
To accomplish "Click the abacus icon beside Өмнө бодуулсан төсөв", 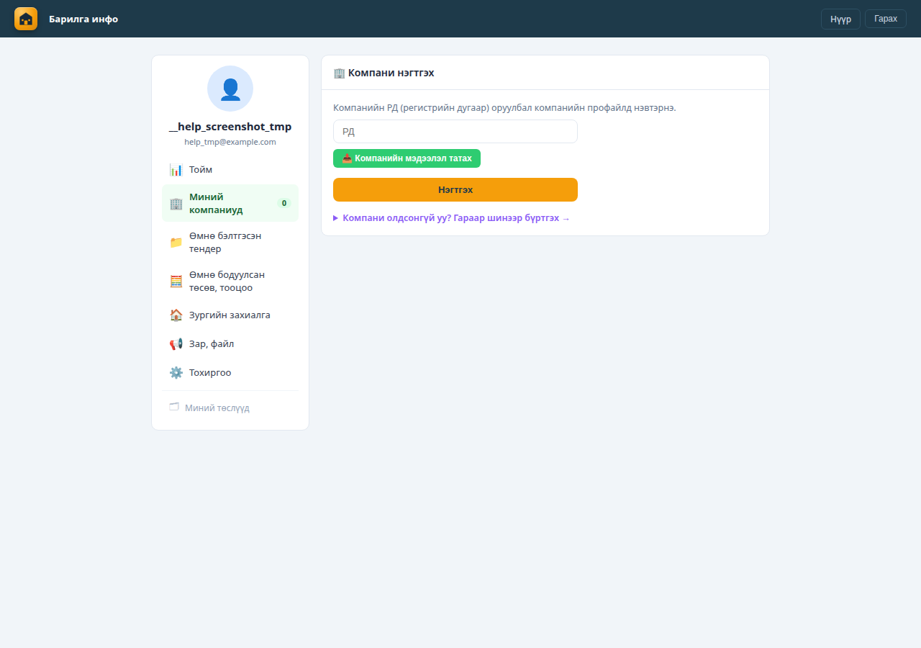I will (176, 282).
